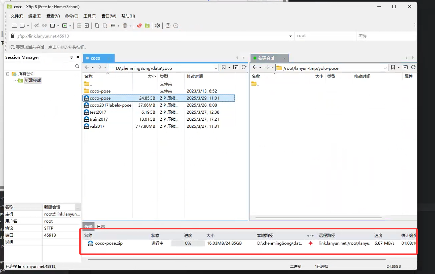Image resolution: width=435 pixels, height=274 pixels.
Task: Open the 编辑(E) menu
Action: pos(35,16)
